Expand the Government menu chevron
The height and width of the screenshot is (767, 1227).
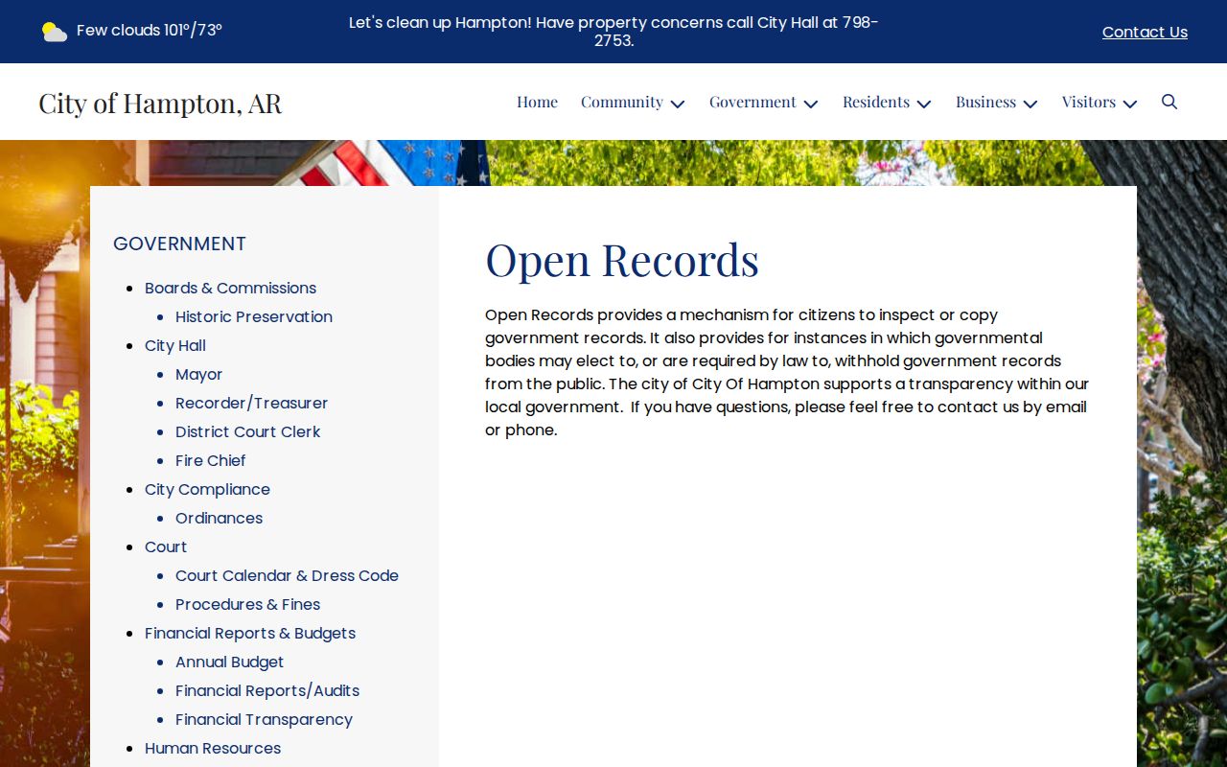point(811,104)
